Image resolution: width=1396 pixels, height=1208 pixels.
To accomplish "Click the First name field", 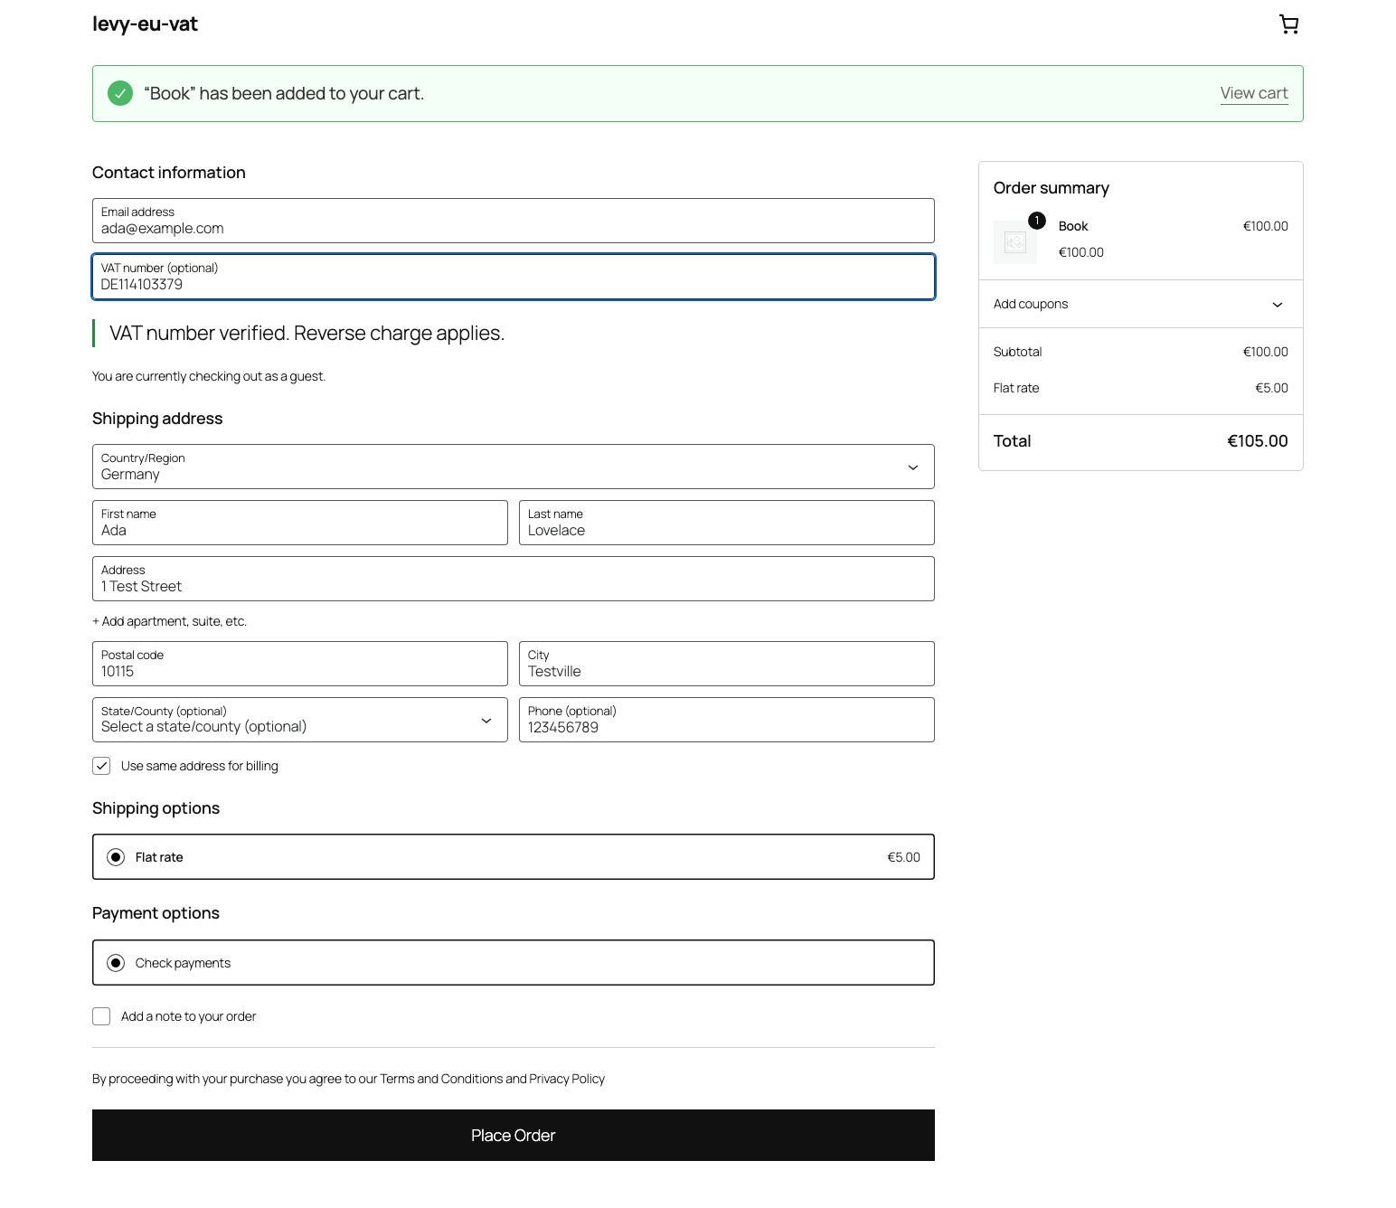I will pyautogui.click(x=300, y=523).
